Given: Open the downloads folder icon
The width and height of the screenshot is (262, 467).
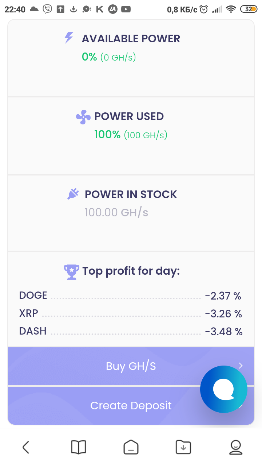Looking at the screenshot, I should coord(183,447).
